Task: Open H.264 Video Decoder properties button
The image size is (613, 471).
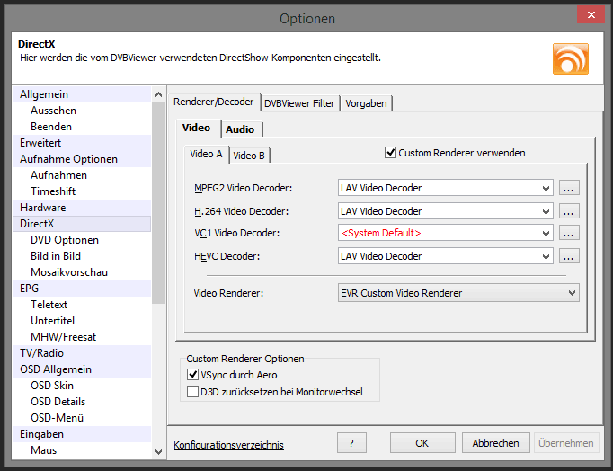Action: 569,211
